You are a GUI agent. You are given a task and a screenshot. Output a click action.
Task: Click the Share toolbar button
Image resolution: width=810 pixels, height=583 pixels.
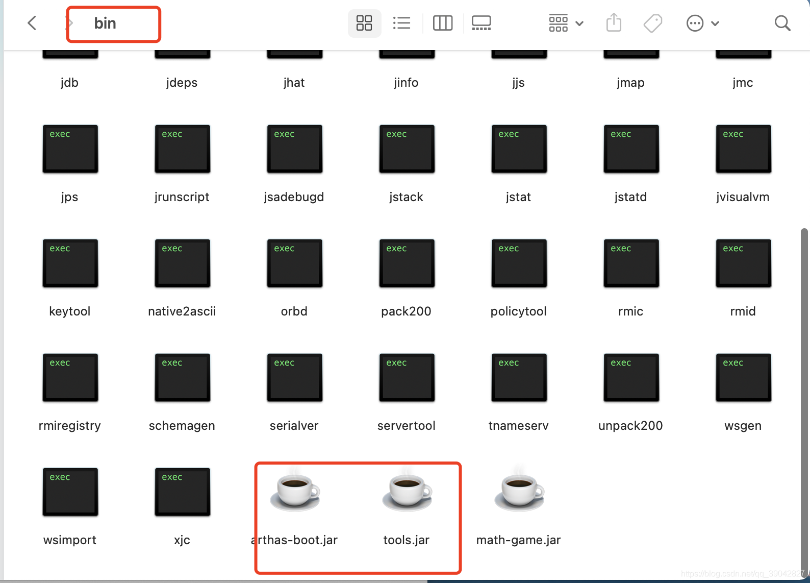[x=614, y=23]
